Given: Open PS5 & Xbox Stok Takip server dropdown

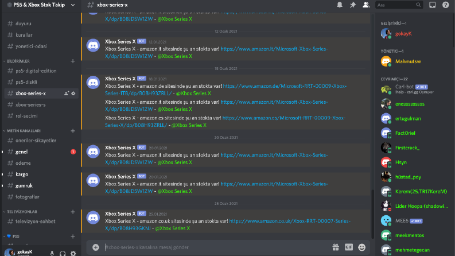Looking at the screenshot, I should coord(41,5).
